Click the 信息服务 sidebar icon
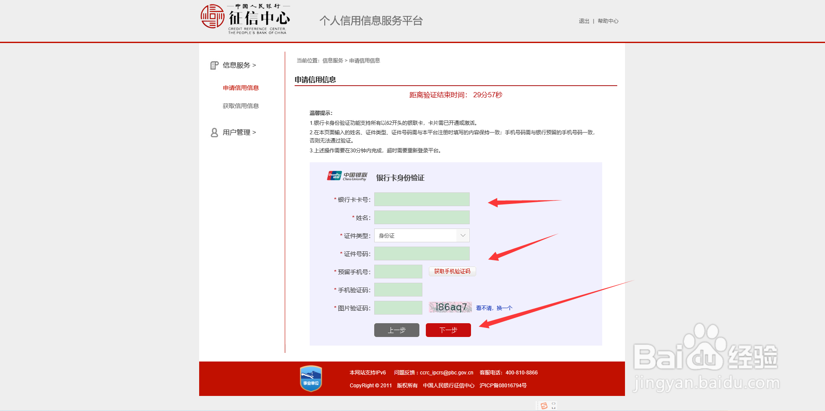 [x=214, y=65]
